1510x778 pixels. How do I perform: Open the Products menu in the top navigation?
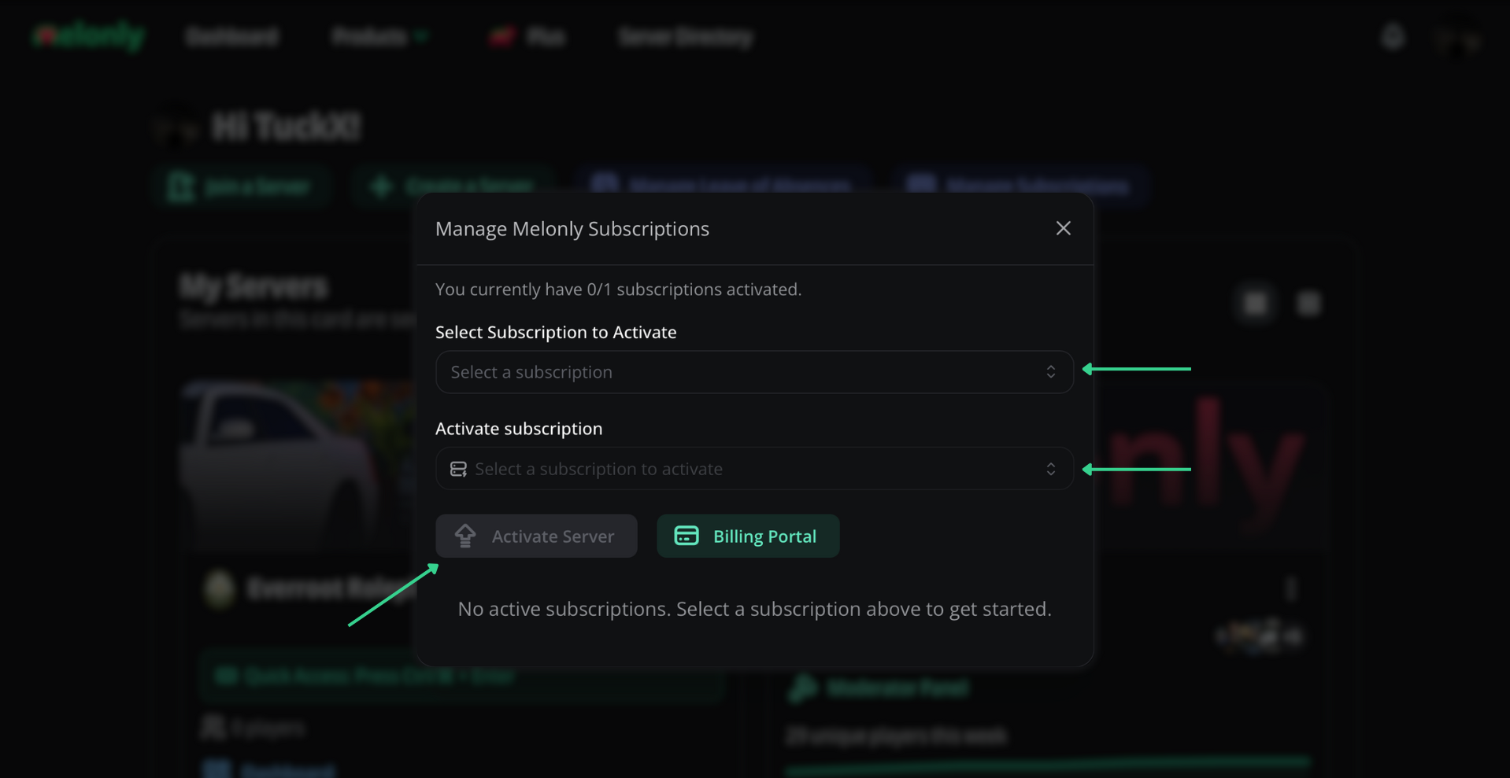(379, 36)
